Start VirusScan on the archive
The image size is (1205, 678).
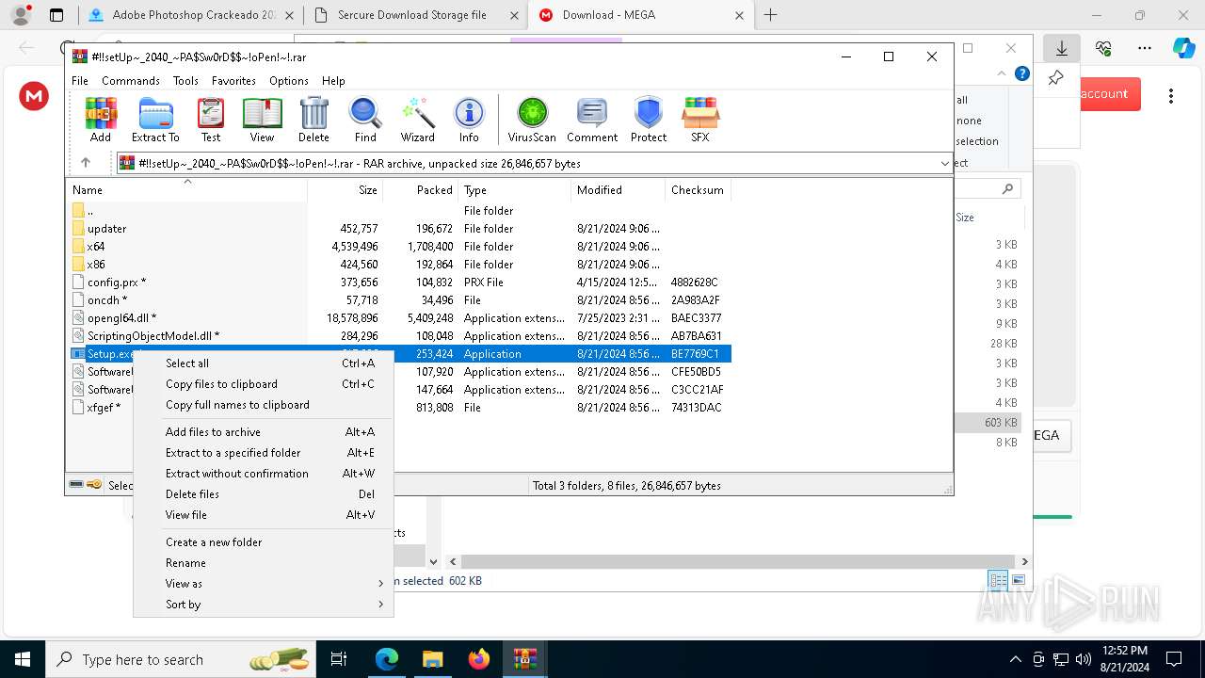point(532,120)
